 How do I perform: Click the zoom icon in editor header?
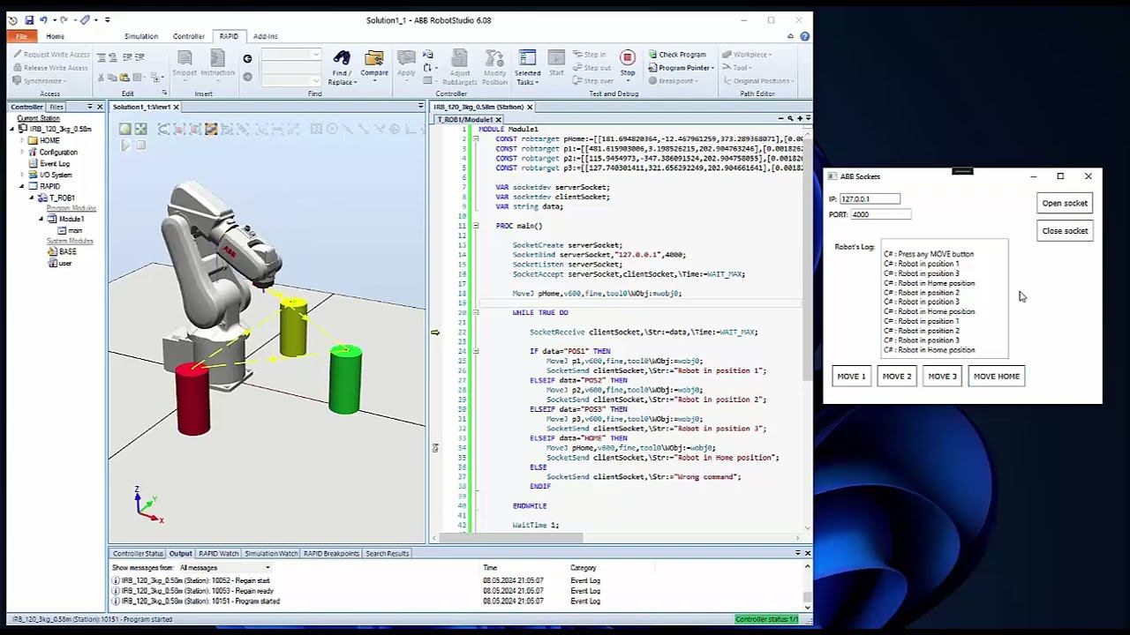click(x=790, y=118)
